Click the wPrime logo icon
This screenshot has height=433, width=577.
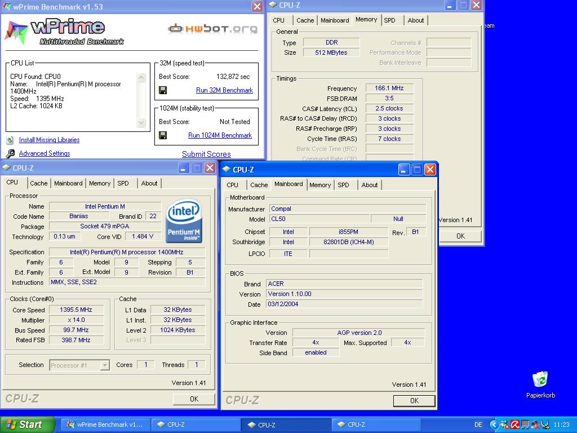pos(16,32)
